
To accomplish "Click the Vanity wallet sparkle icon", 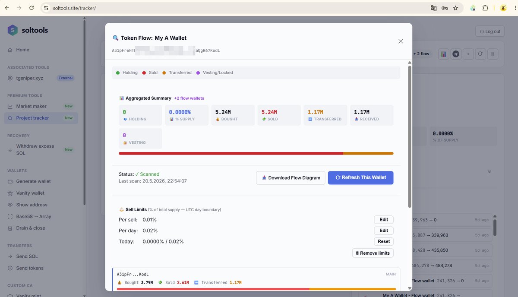I will click(x=10, y=193).
